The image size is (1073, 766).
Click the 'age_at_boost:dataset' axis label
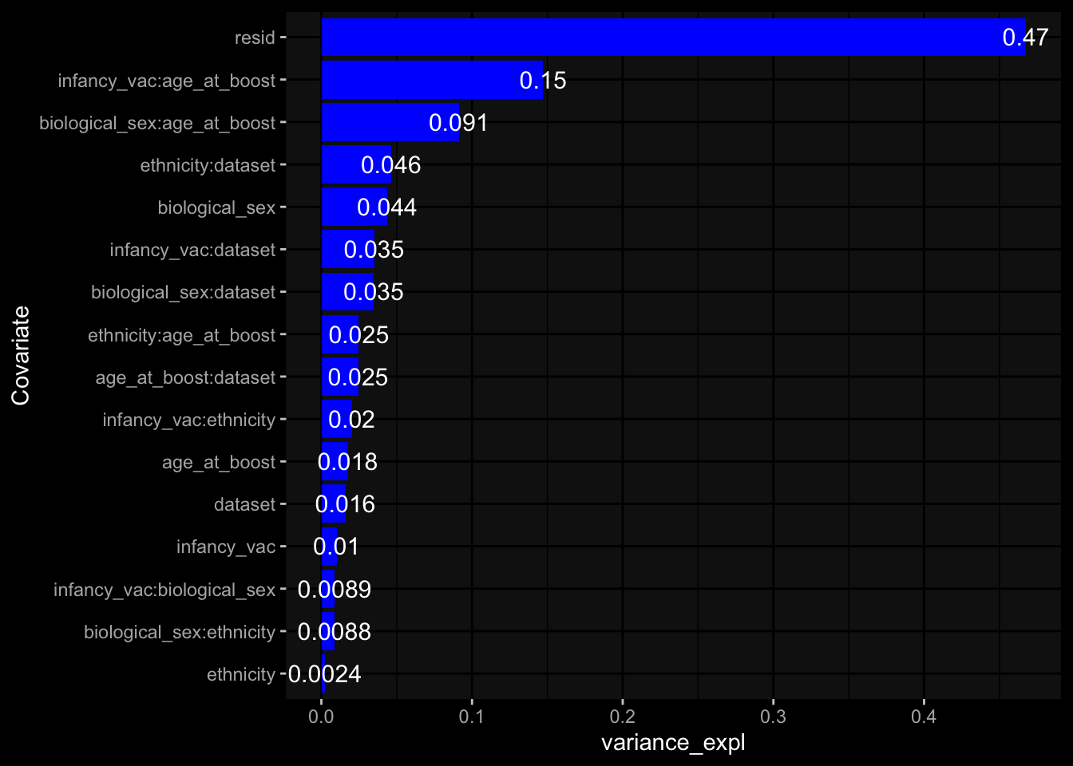click(x=185, y=377)
